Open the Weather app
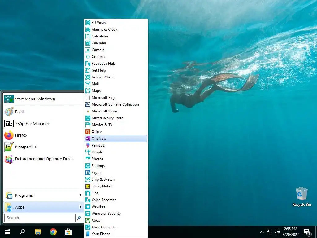Image resolution: width=317 pixels, height=238 pixels. (x=116, y=207)
